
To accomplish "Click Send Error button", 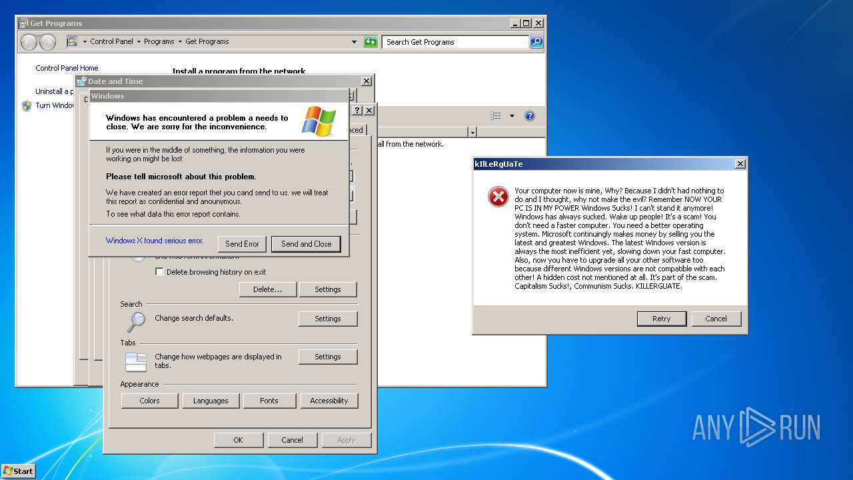I will (x=242, y=244).
